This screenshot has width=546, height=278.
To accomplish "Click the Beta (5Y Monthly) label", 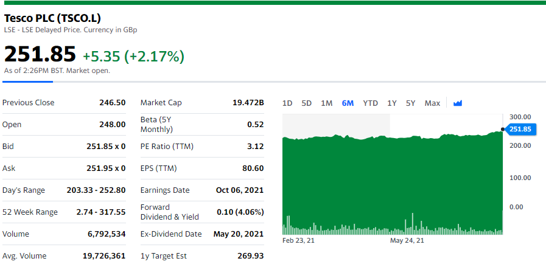I will coord(156,125).
